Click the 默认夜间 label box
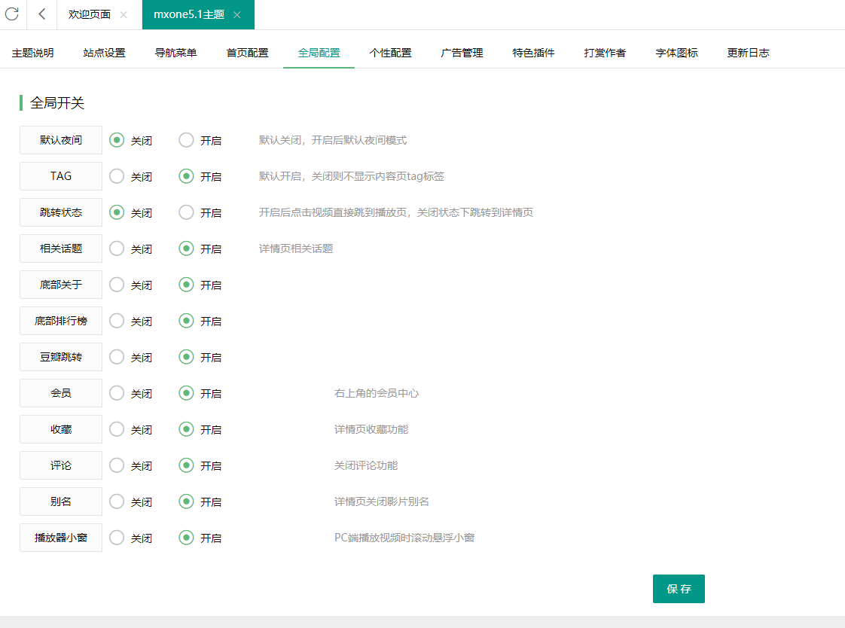This screenshot has height=628, width=845. (x=61, y=140)
